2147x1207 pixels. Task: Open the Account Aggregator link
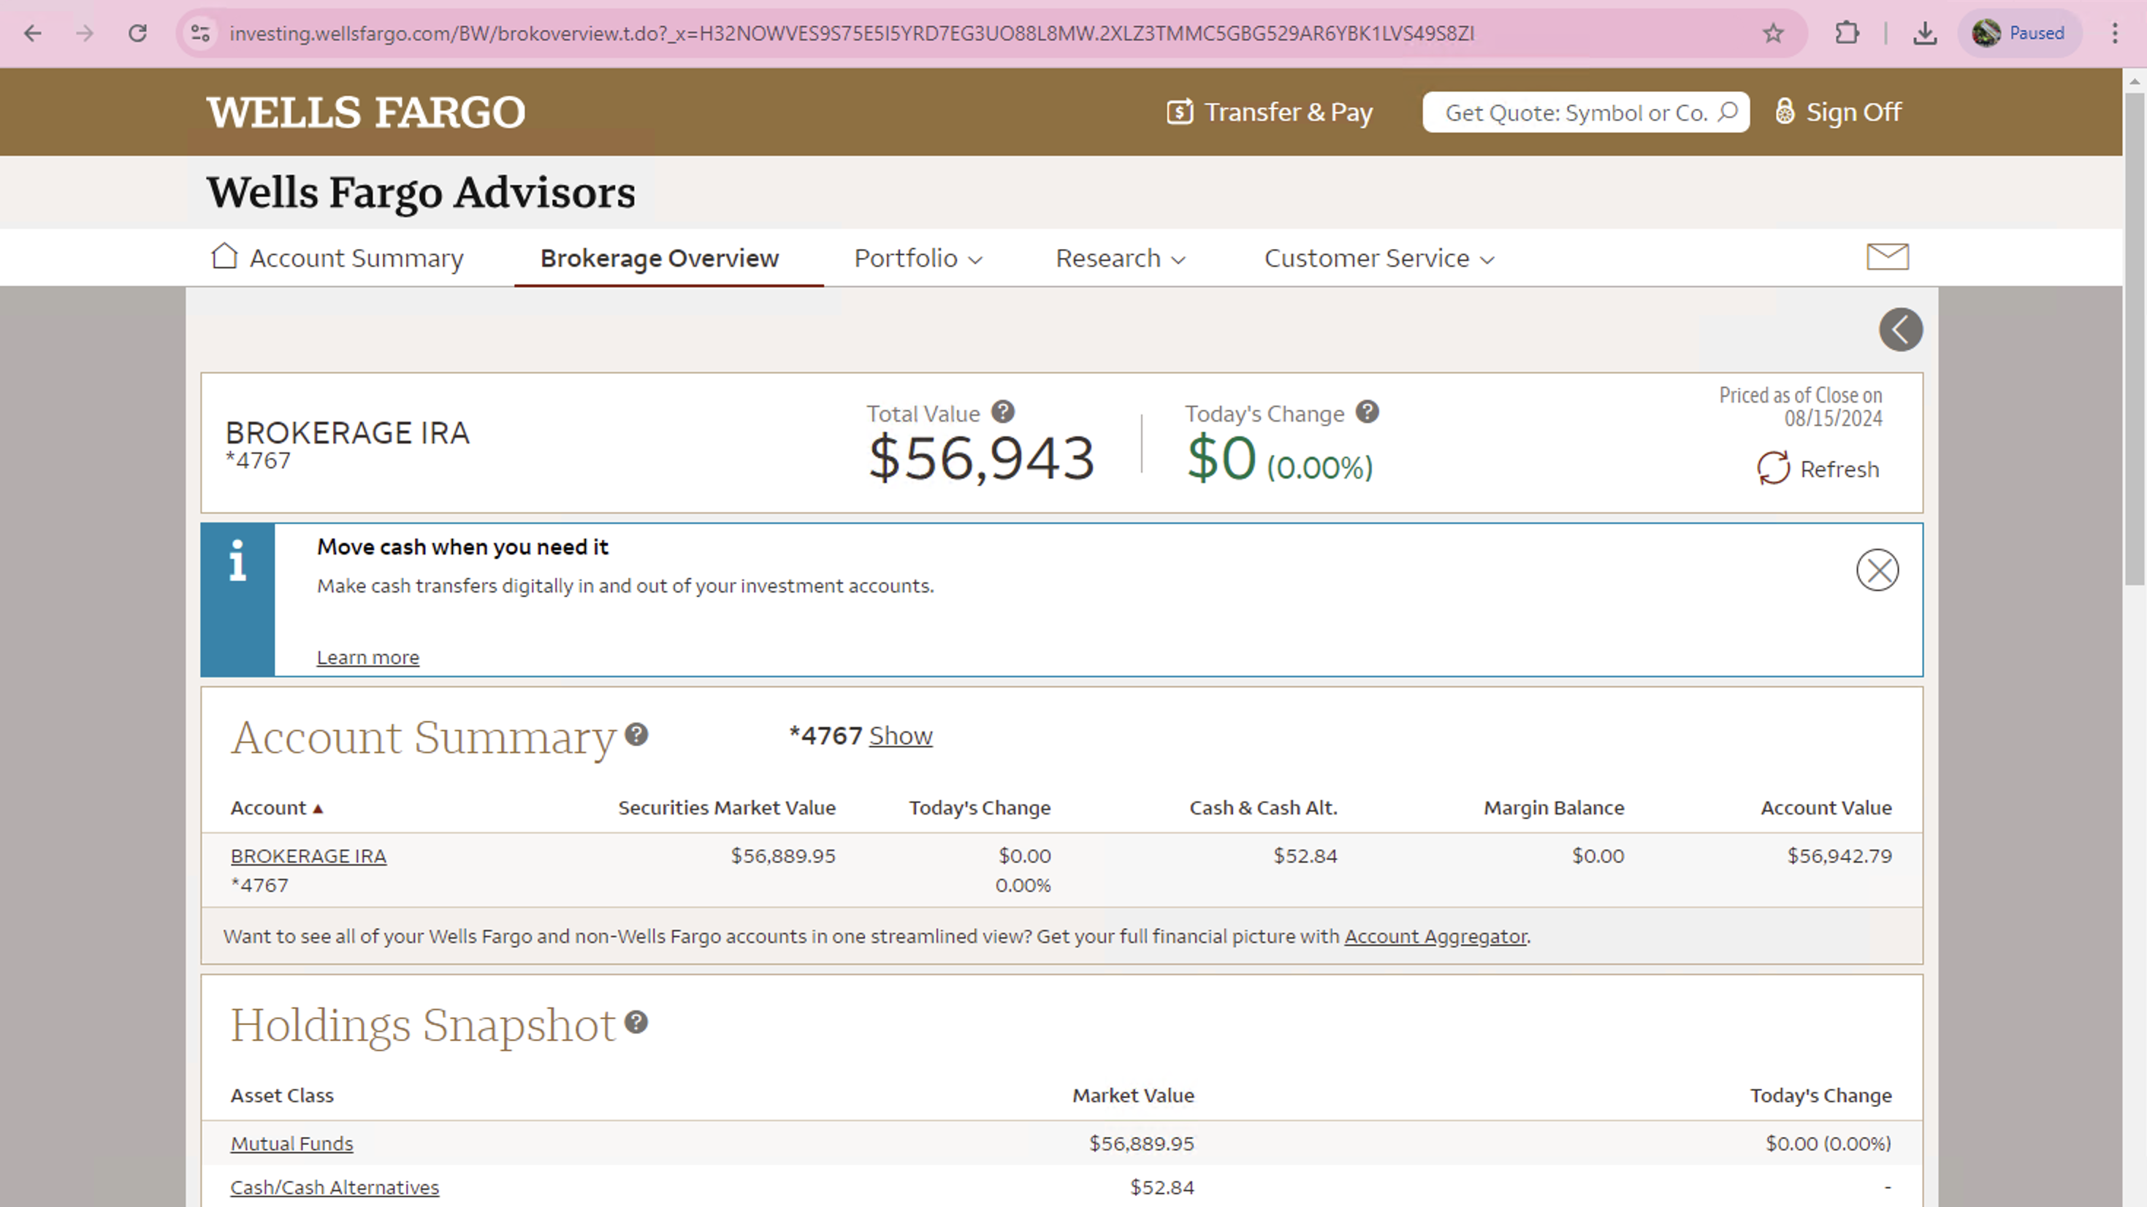click(1435, 937)
